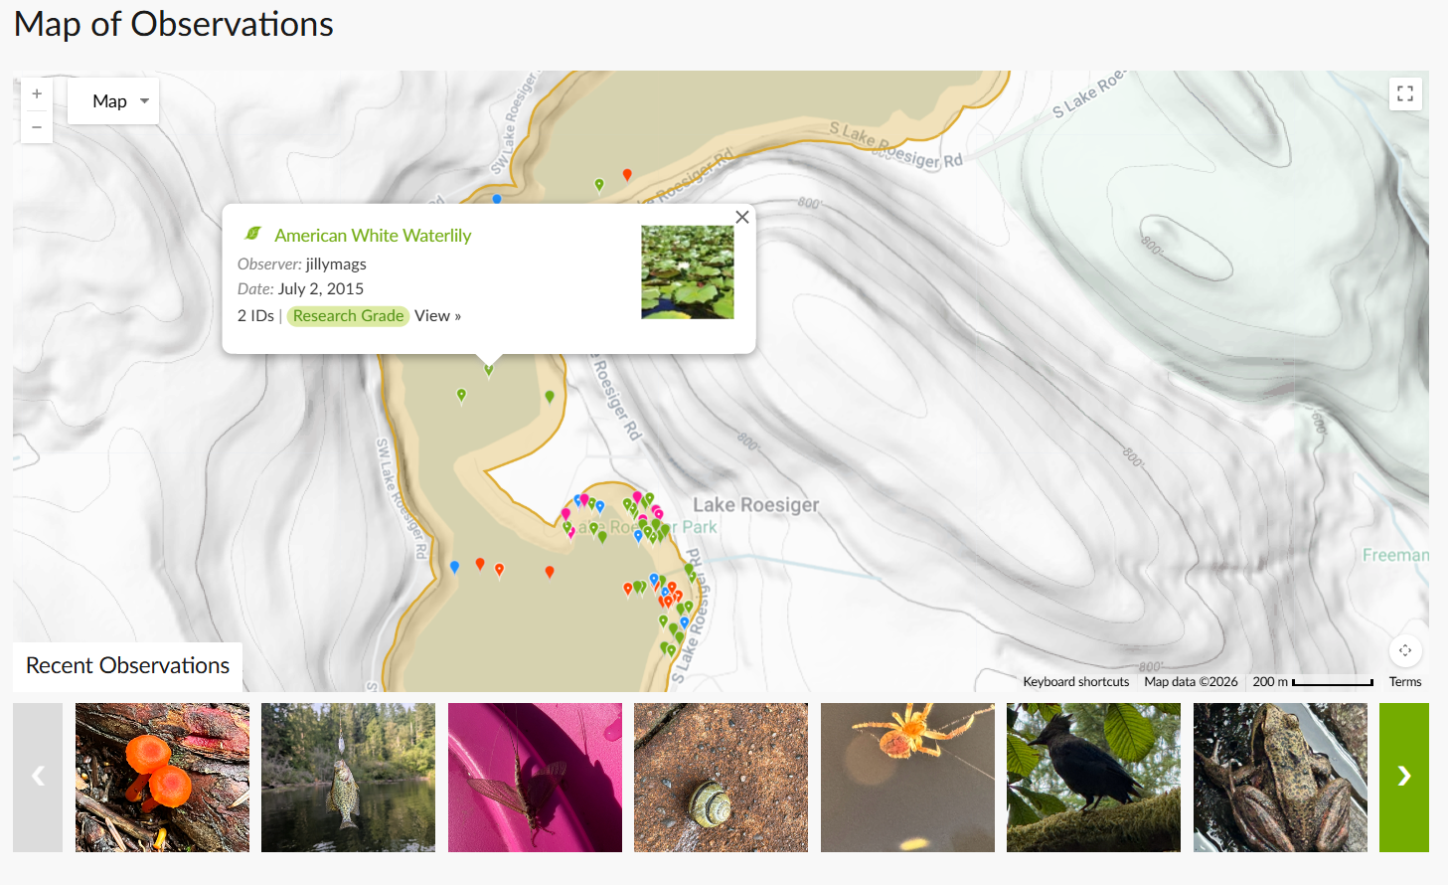Go to next recent observations
This screenshot has height=885, width=1448.
pyautogui.click(x=1403, y=777)
